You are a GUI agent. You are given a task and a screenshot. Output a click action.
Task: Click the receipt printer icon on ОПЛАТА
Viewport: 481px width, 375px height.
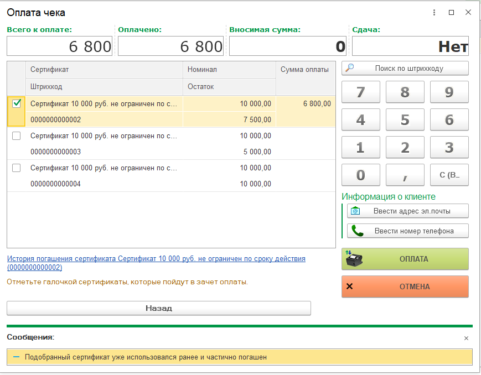[354, 258]
